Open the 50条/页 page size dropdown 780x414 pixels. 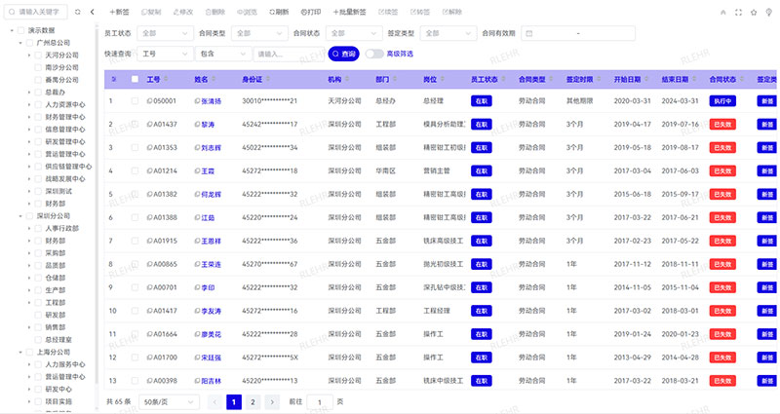click(x=169, y=401)
